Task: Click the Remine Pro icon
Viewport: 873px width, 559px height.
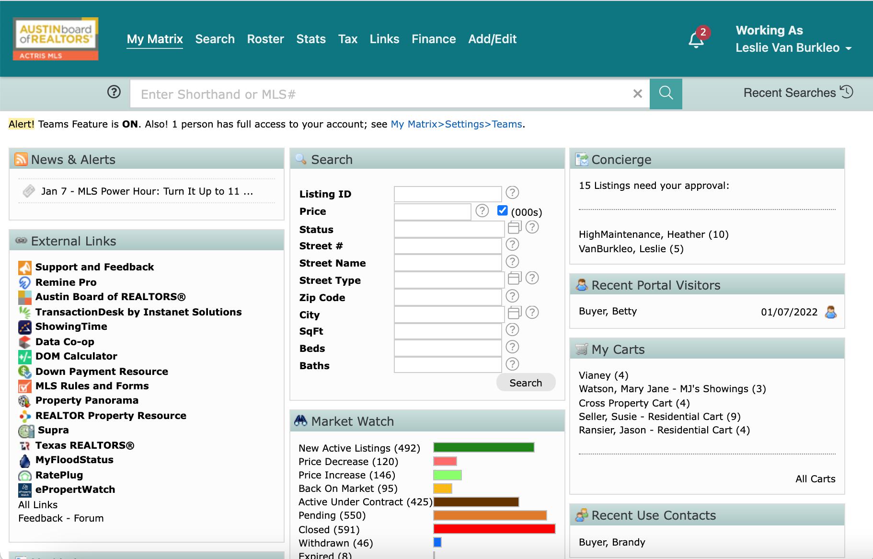Action: (25, 282)
